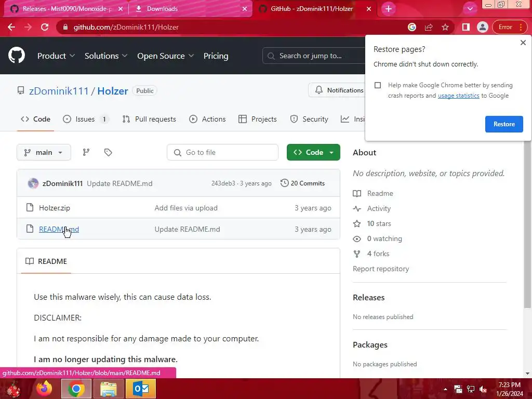Open the Chrome profile avatar
This screenshot has width=532, height=399.
(482, 27)
